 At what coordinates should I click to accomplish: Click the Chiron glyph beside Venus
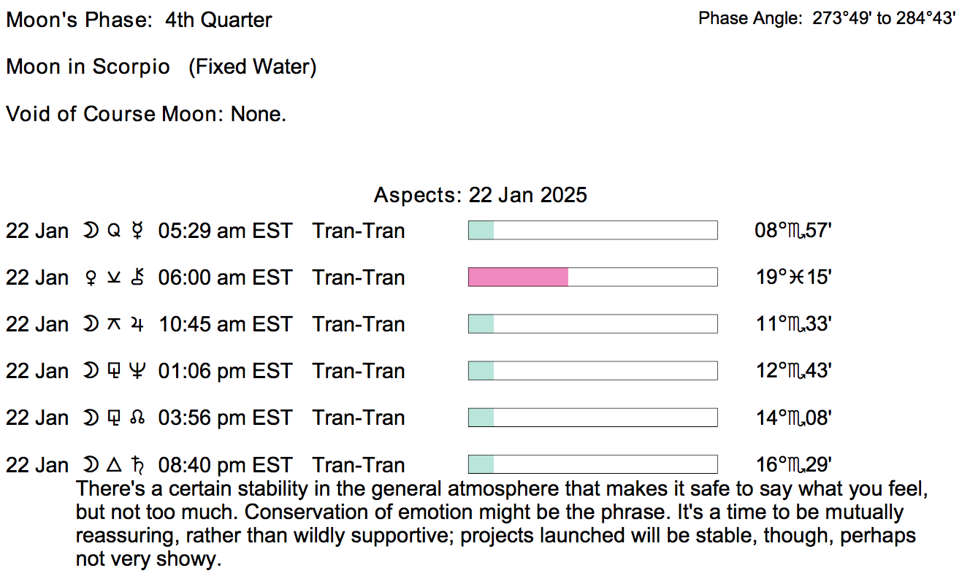pyautogui.click(x=136, y=278)
